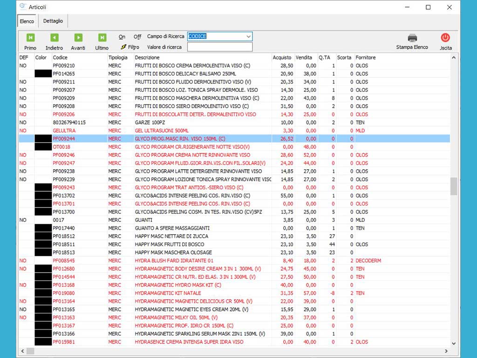Open the Campo di Ricerca dropdown

(x=248, y=36)
